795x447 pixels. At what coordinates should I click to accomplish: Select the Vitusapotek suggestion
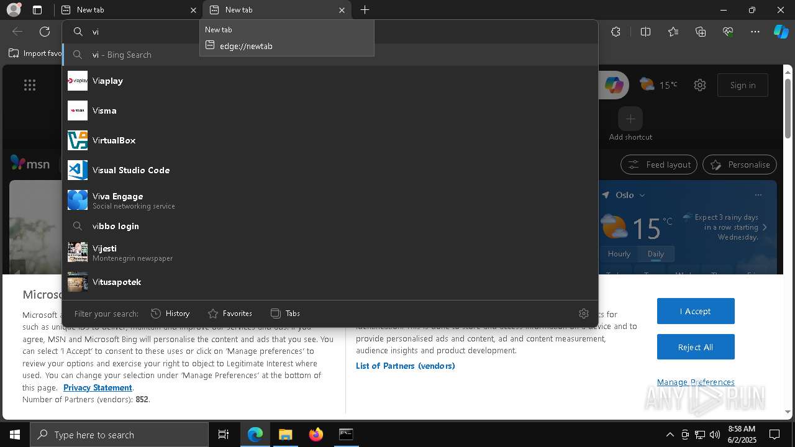[330, 282]
